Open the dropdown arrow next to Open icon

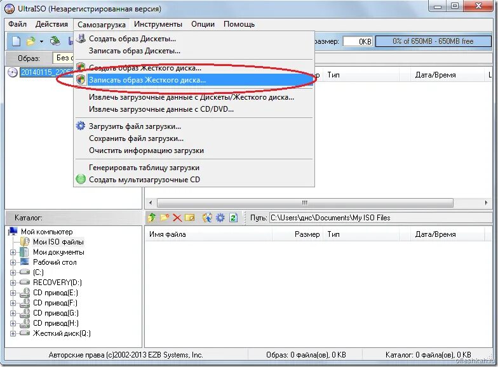pyautogui.click(x=41, y=42)
